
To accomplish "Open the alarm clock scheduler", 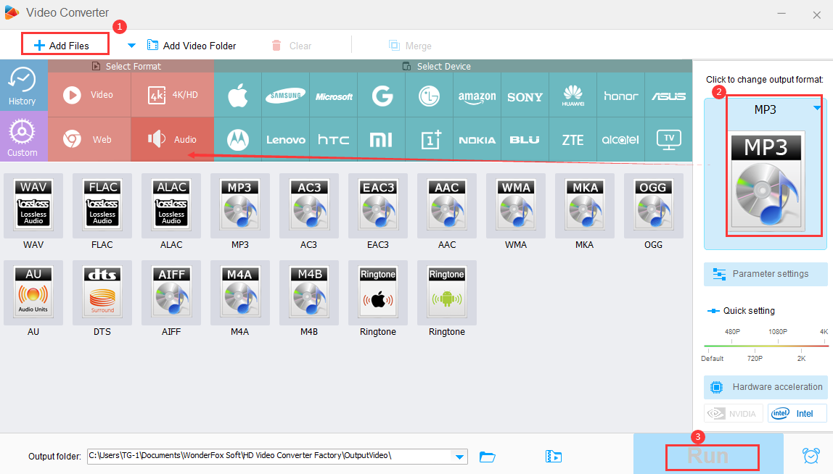I will pos(811,455).
